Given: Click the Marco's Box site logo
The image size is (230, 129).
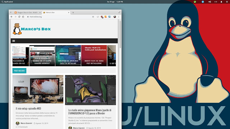Looking at the screenshot, I should click(x=32, y=29).
